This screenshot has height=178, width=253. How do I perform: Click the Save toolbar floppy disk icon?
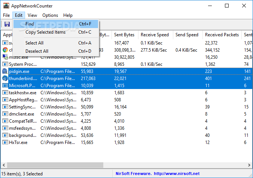click(7, 24)
